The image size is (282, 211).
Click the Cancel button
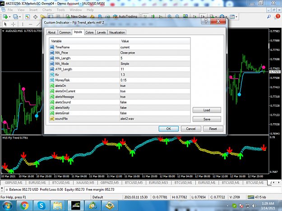tap(191, 129)
